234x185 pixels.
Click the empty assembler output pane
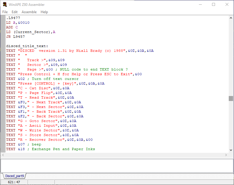coord(117,165)
